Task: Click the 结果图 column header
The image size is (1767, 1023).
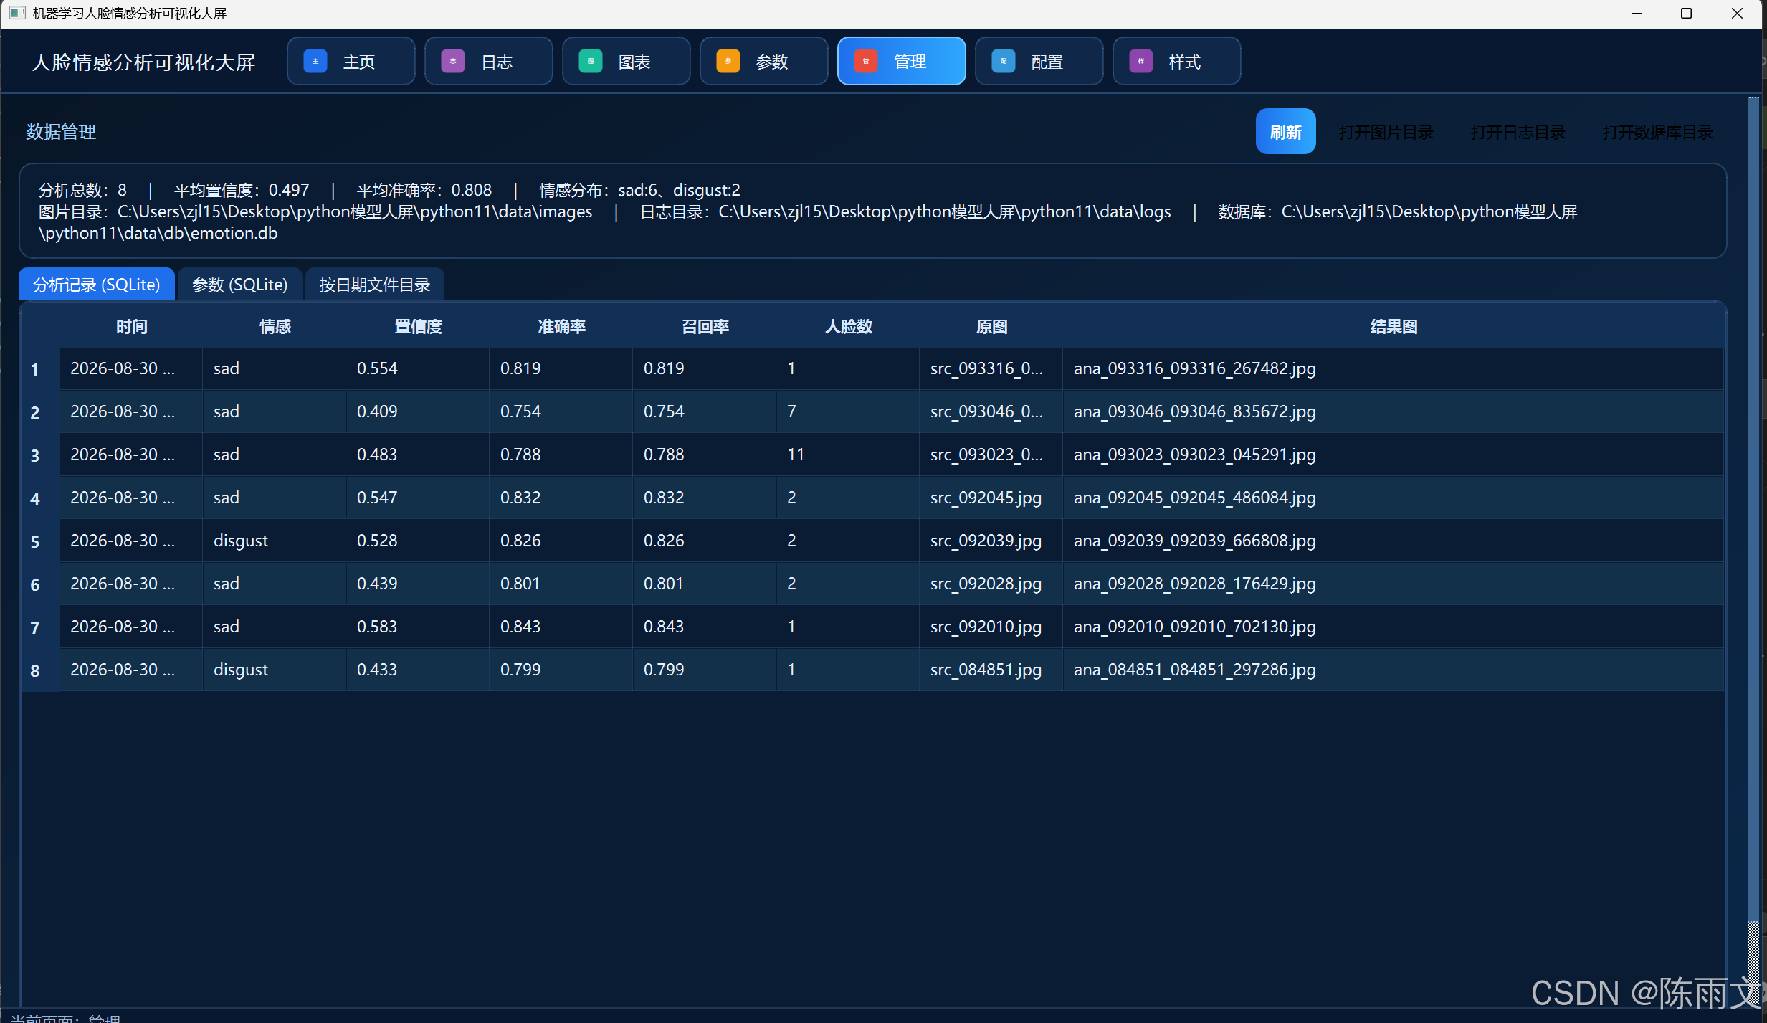Action: (1394, 327)
